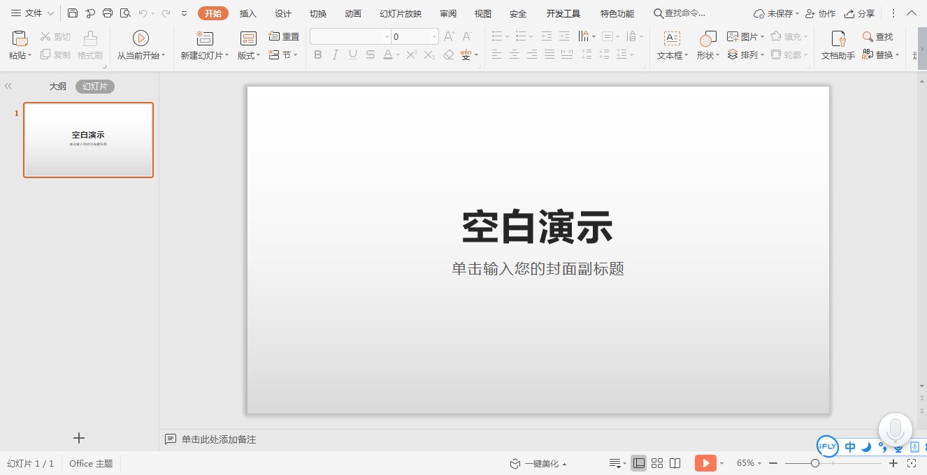927x475 pixels.
Task: Switch to the 插入 ribbon tab
Action: pos(247,13)
